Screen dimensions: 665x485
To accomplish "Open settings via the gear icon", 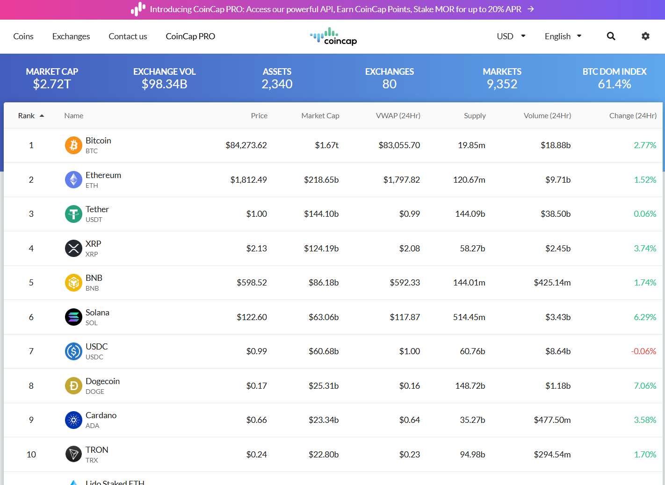I will pos(645,36).
